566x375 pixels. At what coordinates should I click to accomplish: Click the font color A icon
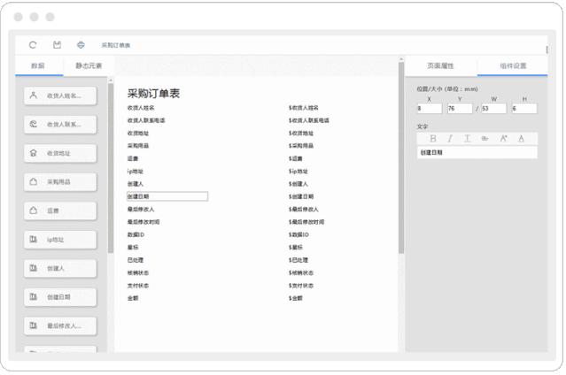tap(521, 139)
